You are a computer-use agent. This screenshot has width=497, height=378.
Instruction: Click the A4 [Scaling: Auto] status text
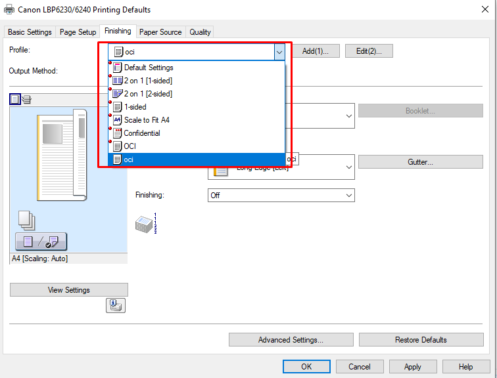pos(40,259)
